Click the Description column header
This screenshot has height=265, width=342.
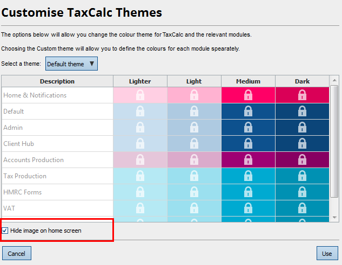point(57,81)
